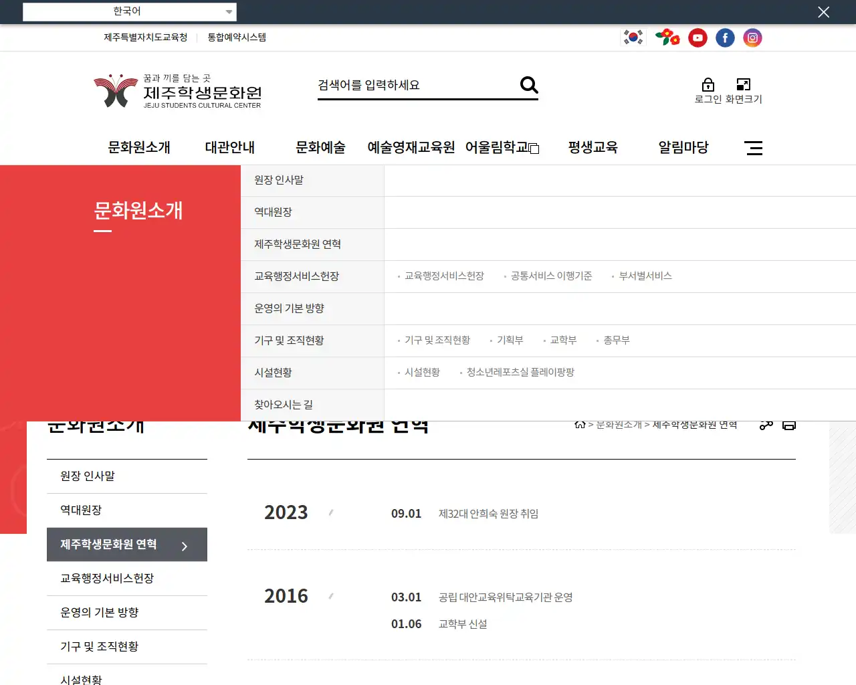Open 제주특별자치도교육청 link

coord(146,37)
